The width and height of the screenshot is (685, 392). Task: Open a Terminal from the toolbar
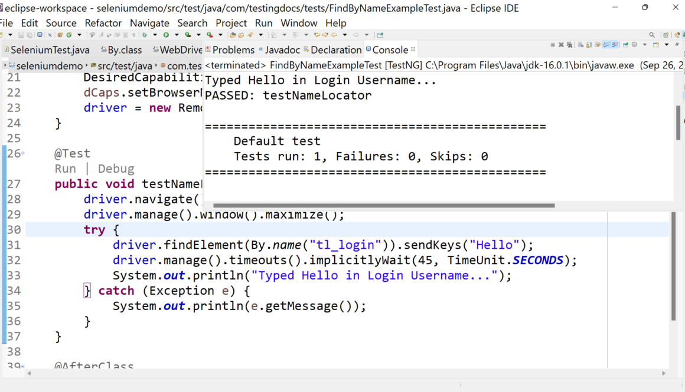point(40,35)
